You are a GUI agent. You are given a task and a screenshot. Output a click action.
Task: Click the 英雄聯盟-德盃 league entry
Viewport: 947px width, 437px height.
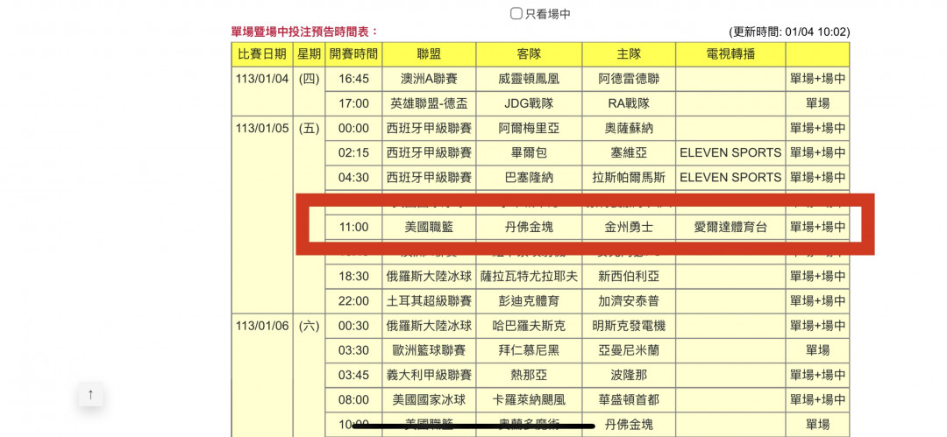pyautogui.click(x=429, y=103)
